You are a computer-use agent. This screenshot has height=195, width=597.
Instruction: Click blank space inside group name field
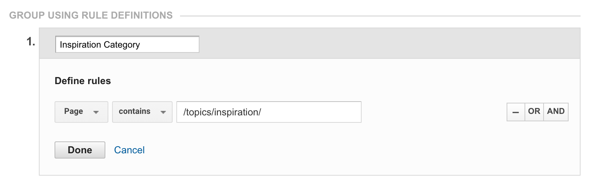point(170,44)
